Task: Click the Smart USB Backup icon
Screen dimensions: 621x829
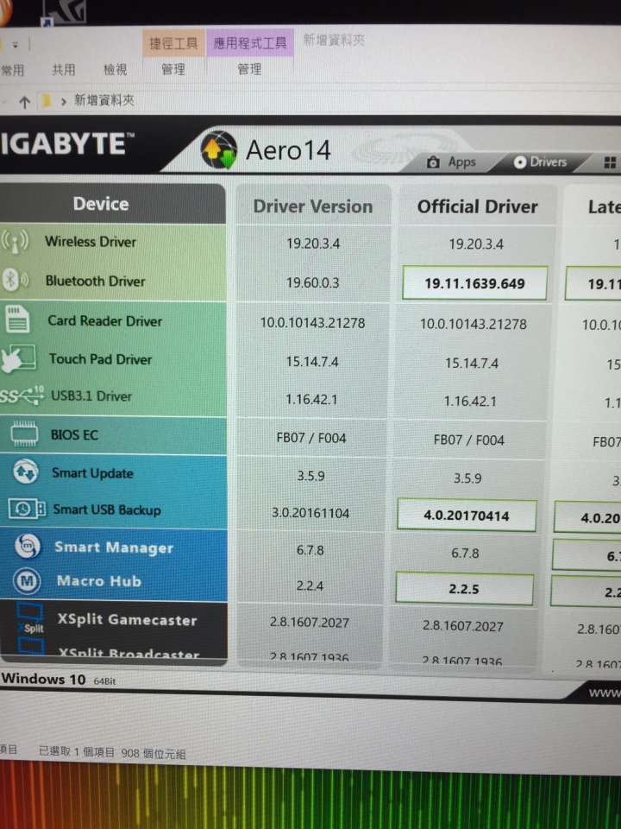Action: [27, 509]
